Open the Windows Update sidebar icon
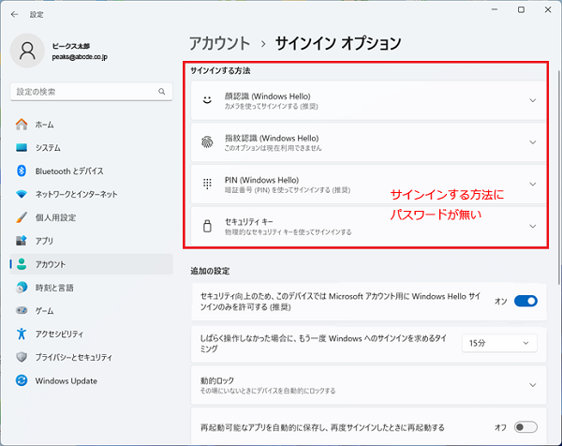This screenshot has height=446, width=562. point(22,380)
